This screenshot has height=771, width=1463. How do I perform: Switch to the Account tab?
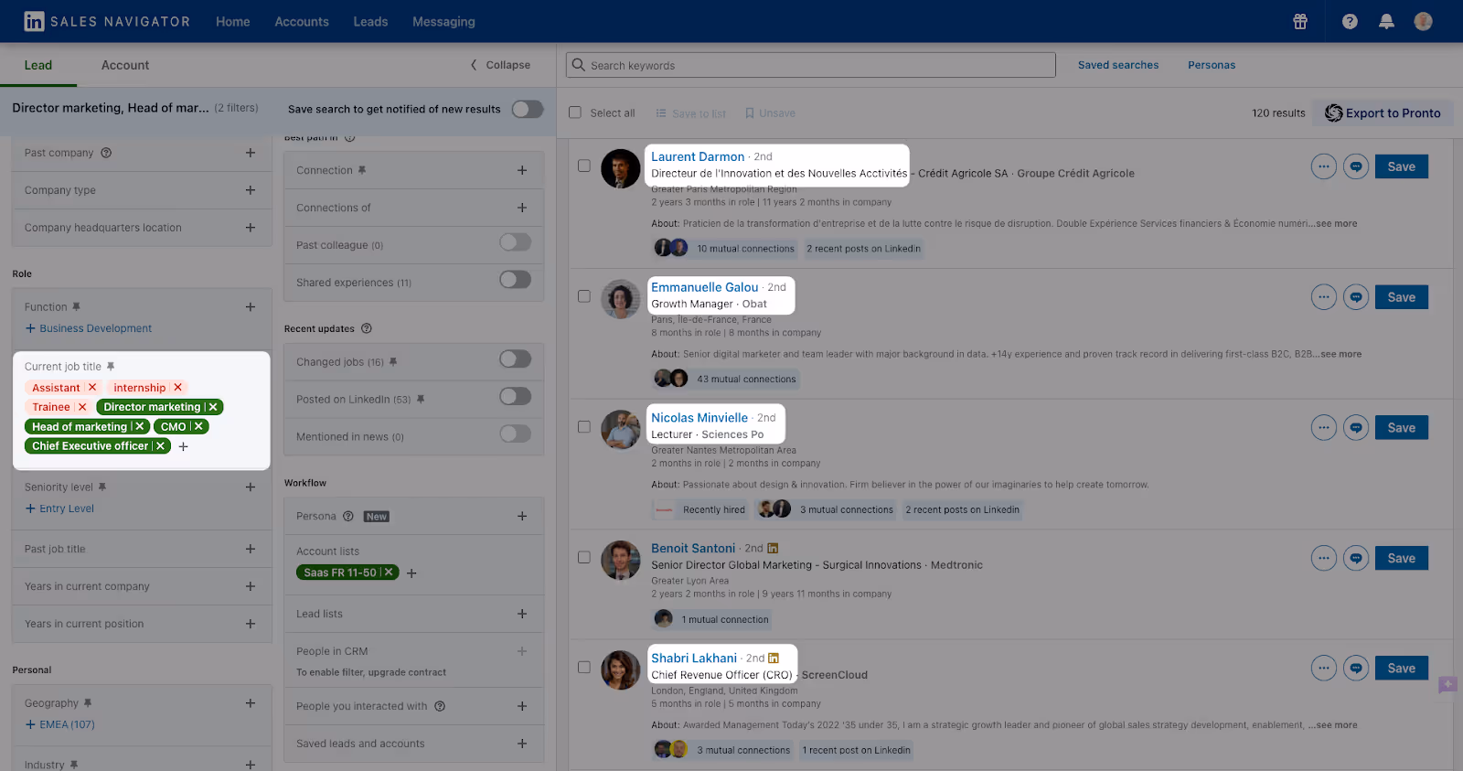pos(125,65)
